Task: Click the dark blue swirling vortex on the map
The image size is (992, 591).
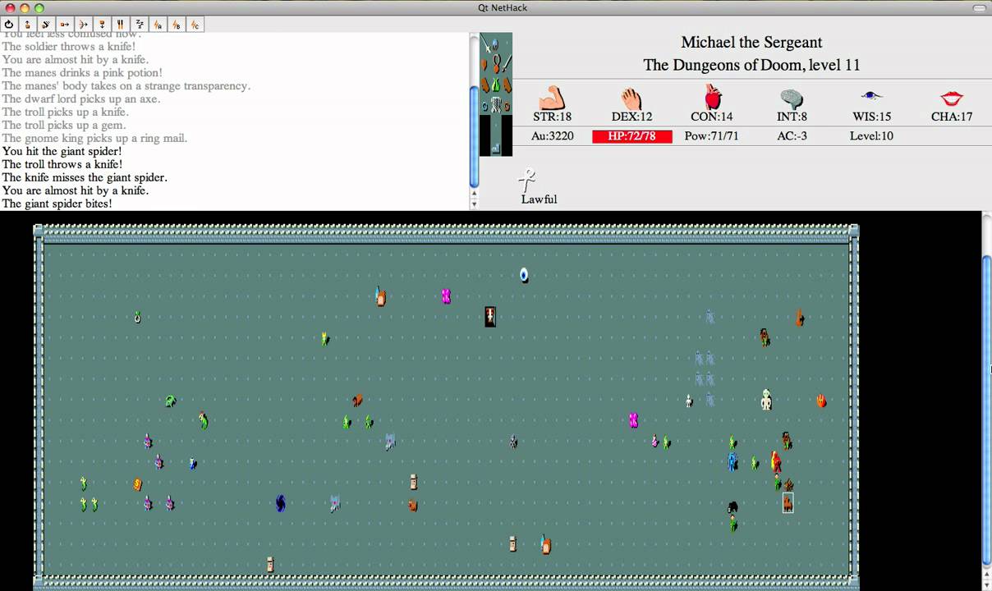Action: pos(280,503)
